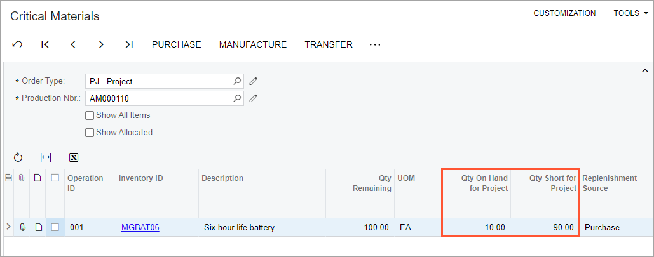654x257 pixels.
Task: Refresh the materials grid
Action: pos(18,157)
